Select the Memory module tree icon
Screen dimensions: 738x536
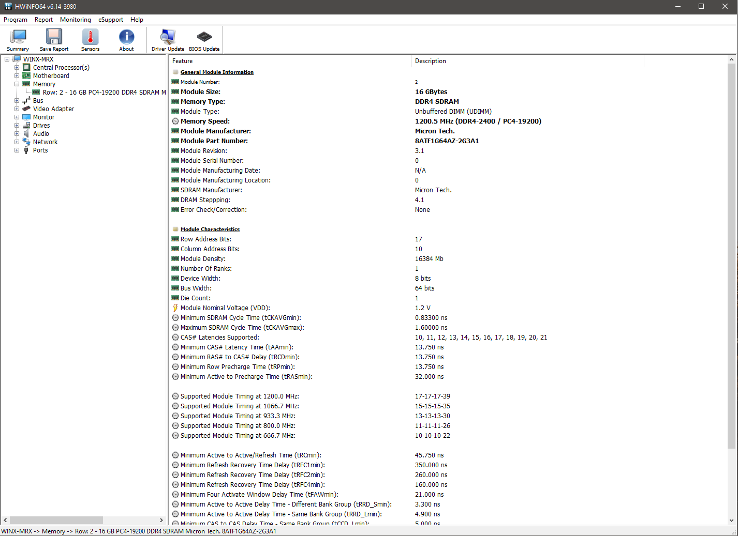pos(26,84)
